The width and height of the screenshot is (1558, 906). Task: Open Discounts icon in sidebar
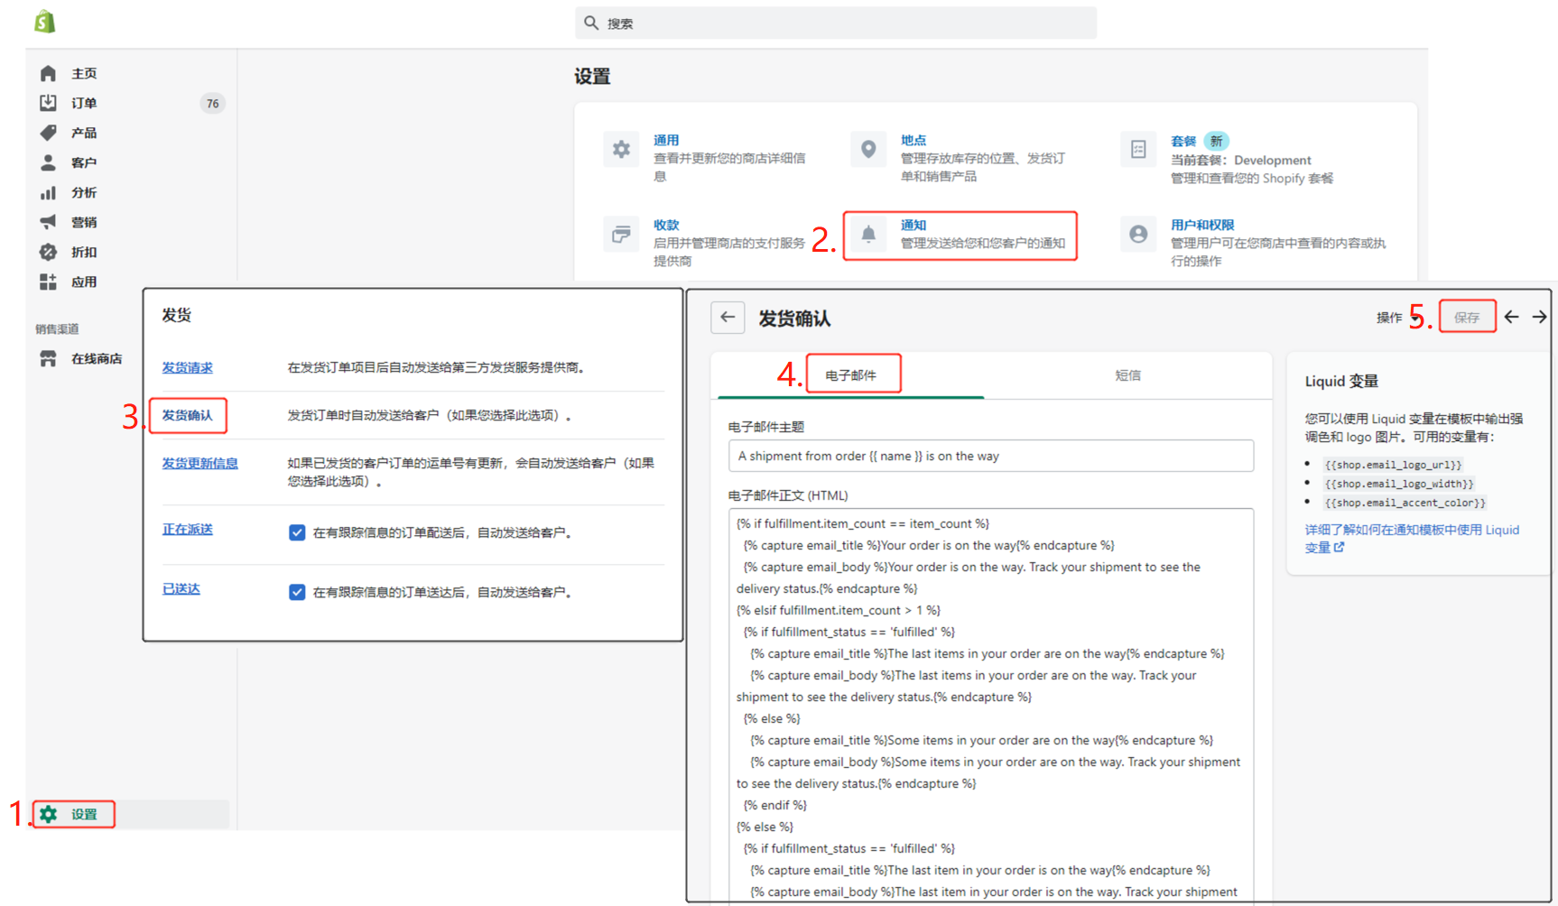click(x=48, y=252)
